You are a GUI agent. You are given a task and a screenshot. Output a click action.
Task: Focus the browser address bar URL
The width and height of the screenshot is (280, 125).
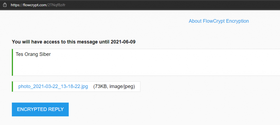pyautogui.click(x=38, y=5)
